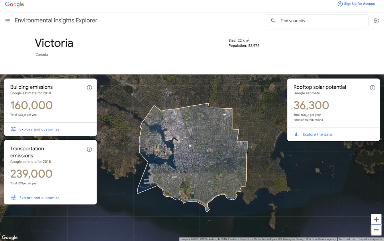Show info for Rooftop solar potential card
The height and width of the screenshot is (241, 384).
tap(373, 88)
